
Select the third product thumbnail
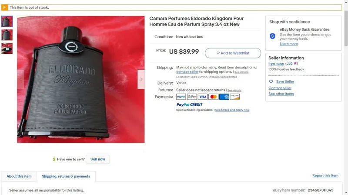point(7,49)
